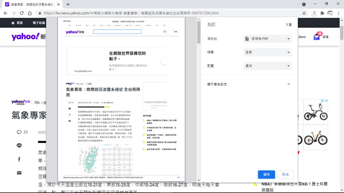Screen dimensions: 344x193
Task: Click the print preview scrollbar thumb
Action: point(199,33)
